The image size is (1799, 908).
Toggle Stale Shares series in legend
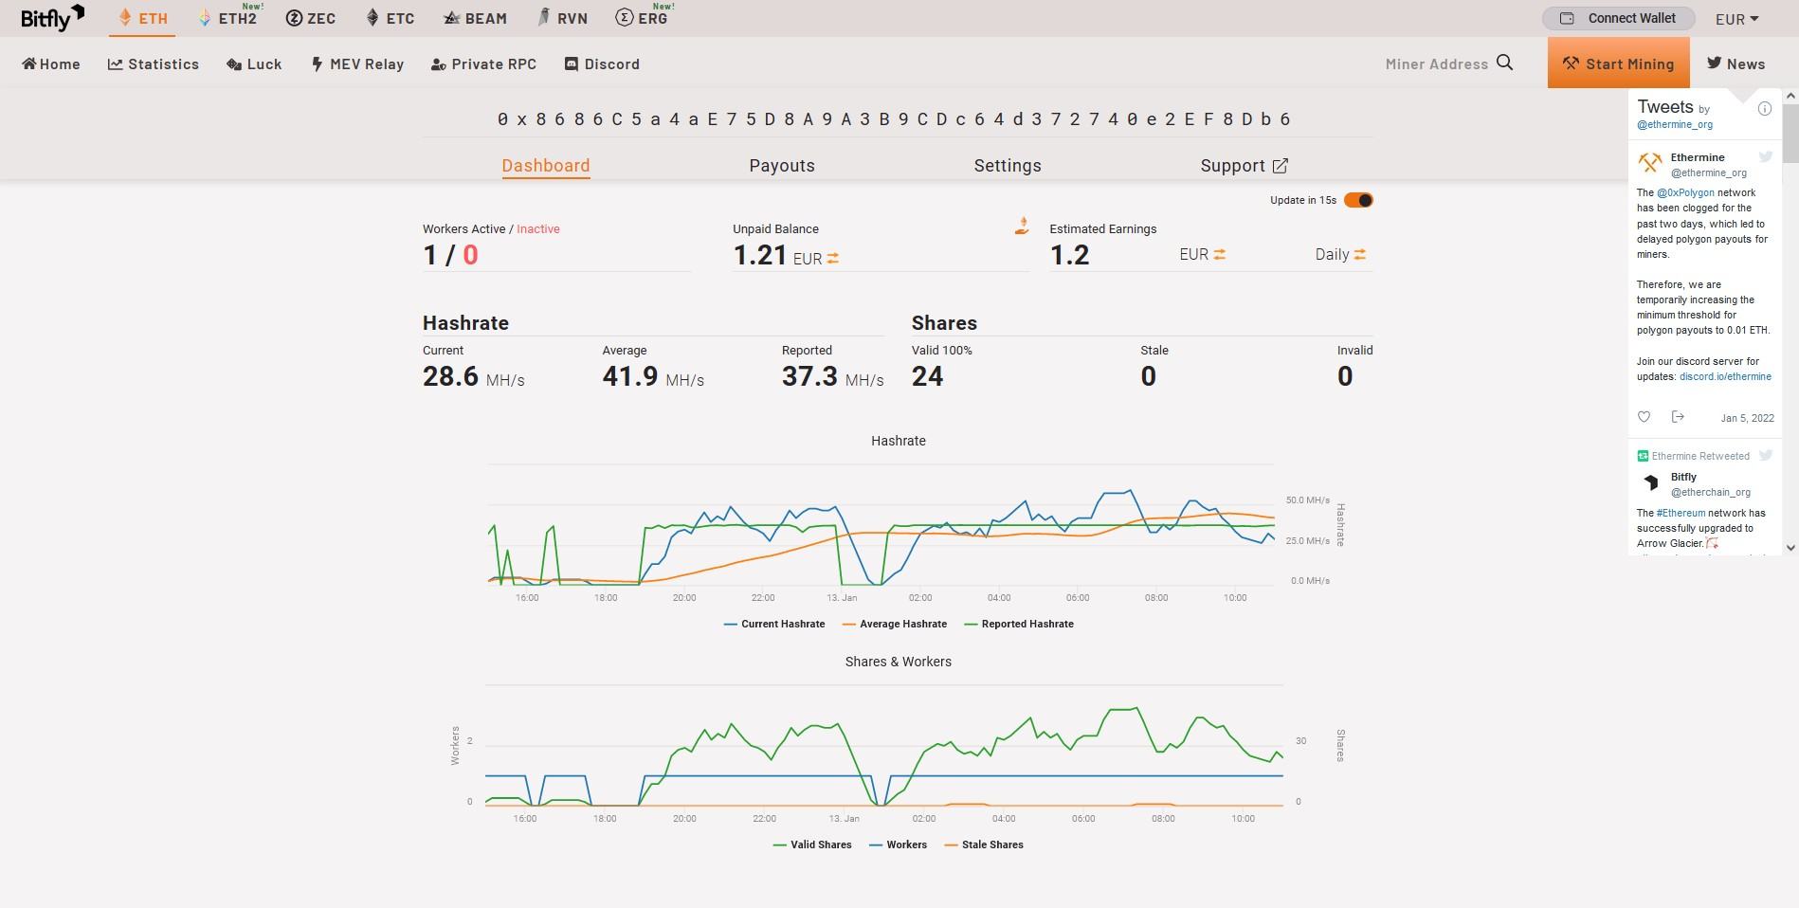(x=984, y=844)
